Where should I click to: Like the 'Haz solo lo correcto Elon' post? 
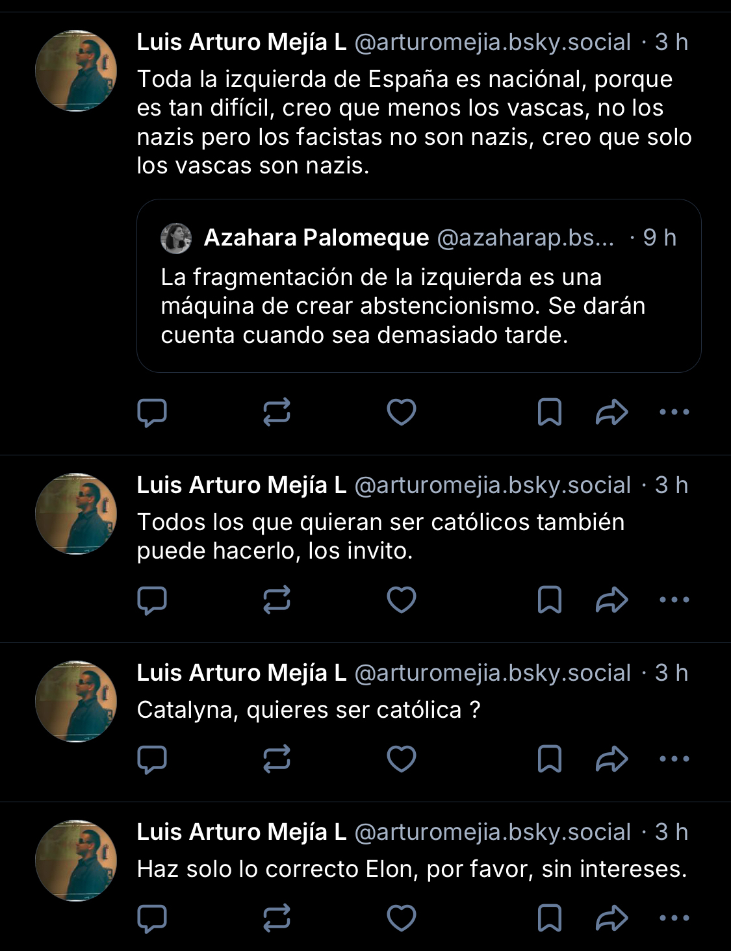402,918
